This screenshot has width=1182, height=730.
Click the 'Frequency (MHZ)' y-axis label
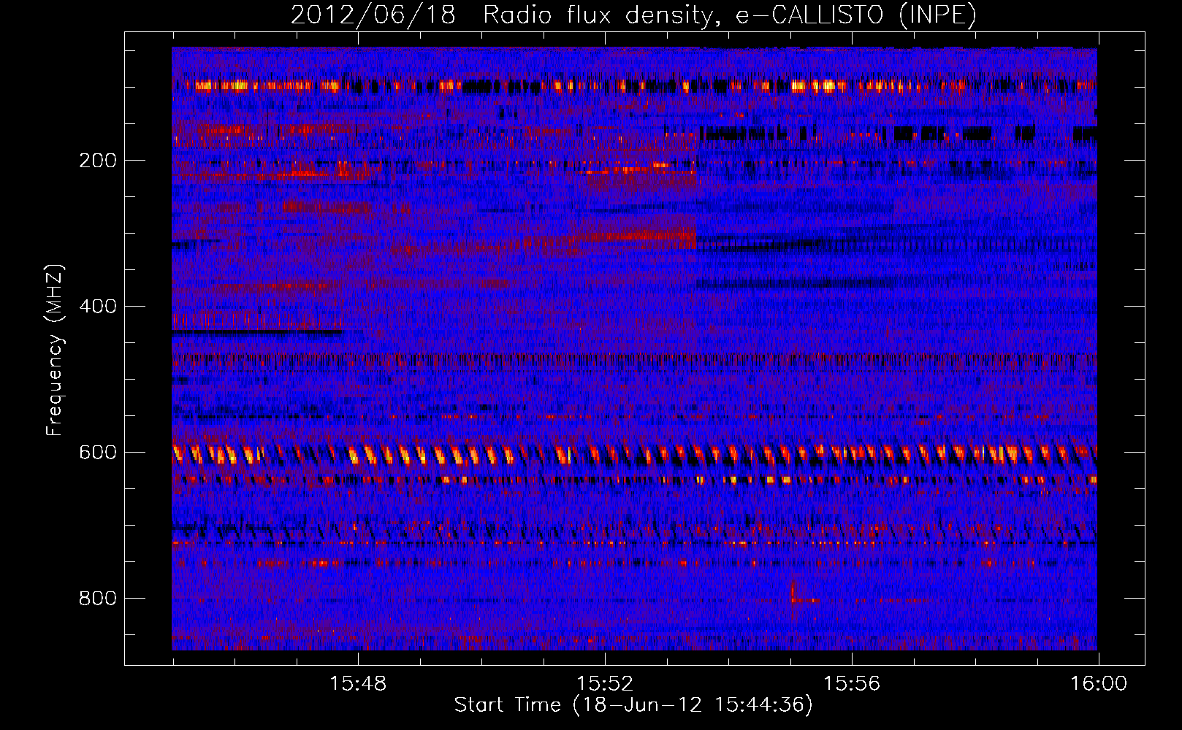coord(55,350)
